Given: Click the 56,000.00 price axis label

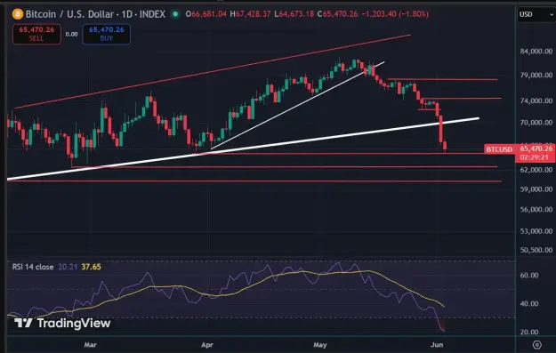Looking at the screenshot, I should tap(536, 210).
